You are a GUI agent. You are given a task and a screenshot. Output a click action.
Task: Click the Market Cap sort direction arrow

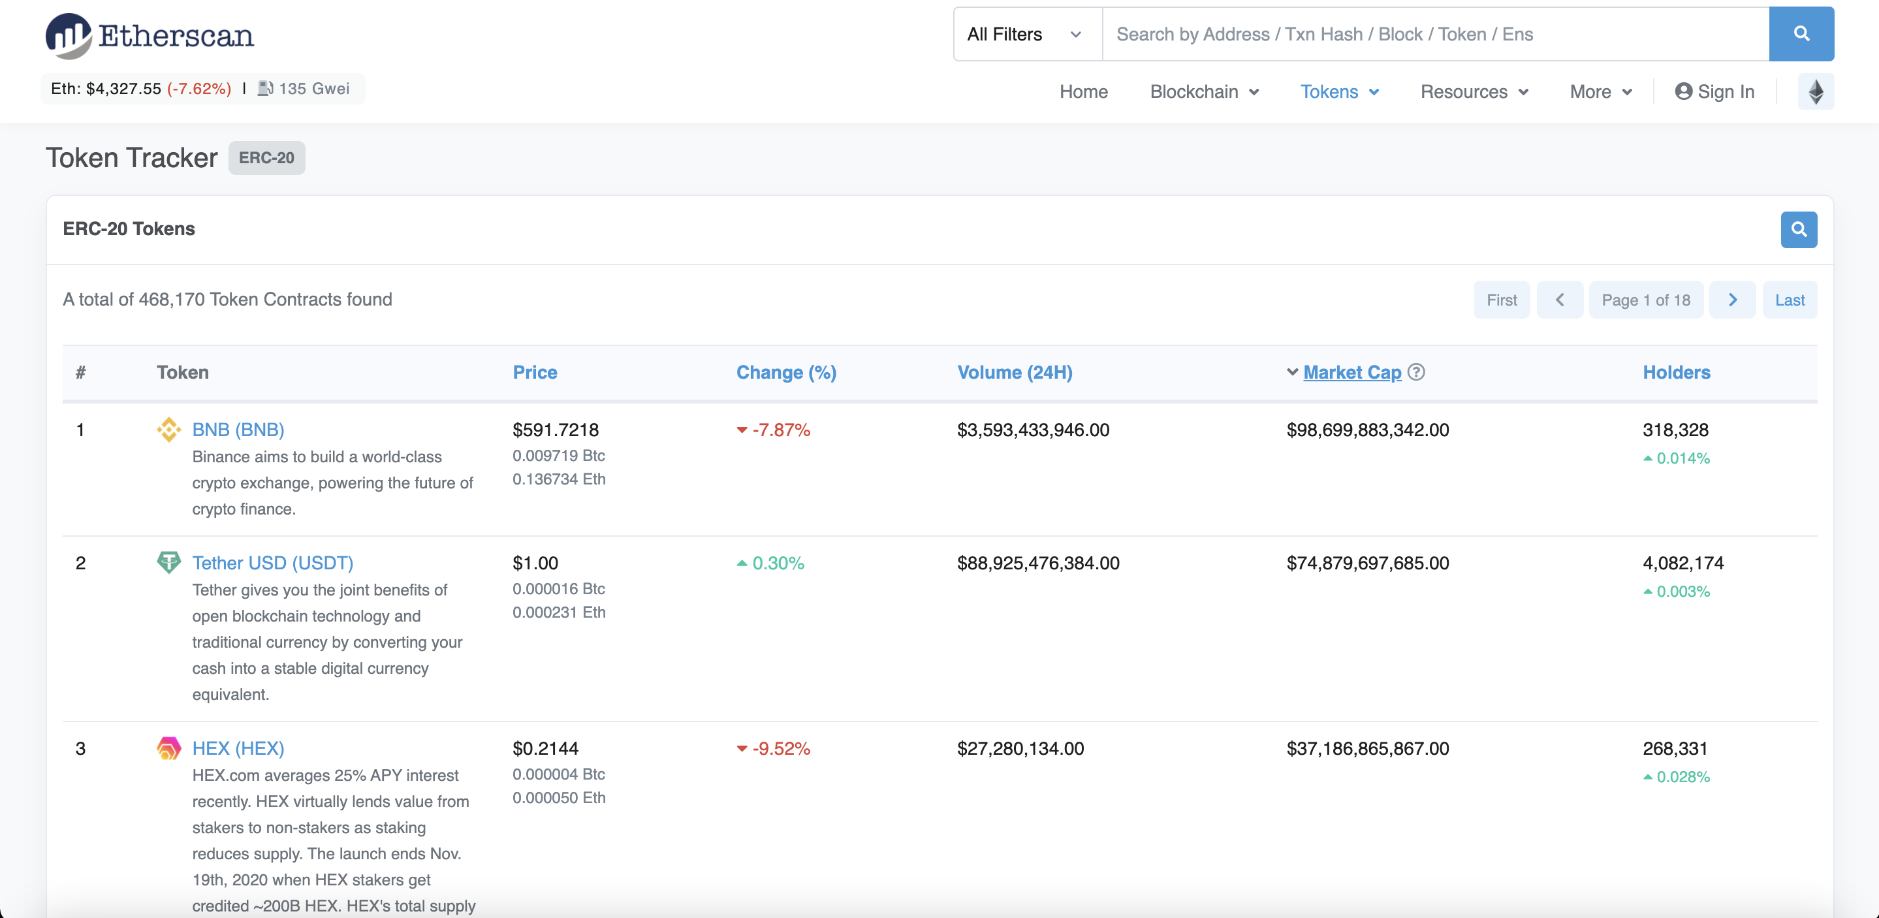click(1292, 372)
